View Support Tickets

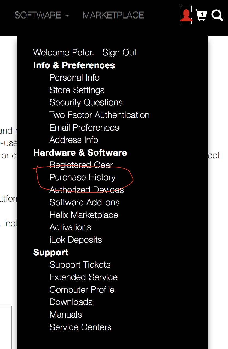tap(80, 265)
